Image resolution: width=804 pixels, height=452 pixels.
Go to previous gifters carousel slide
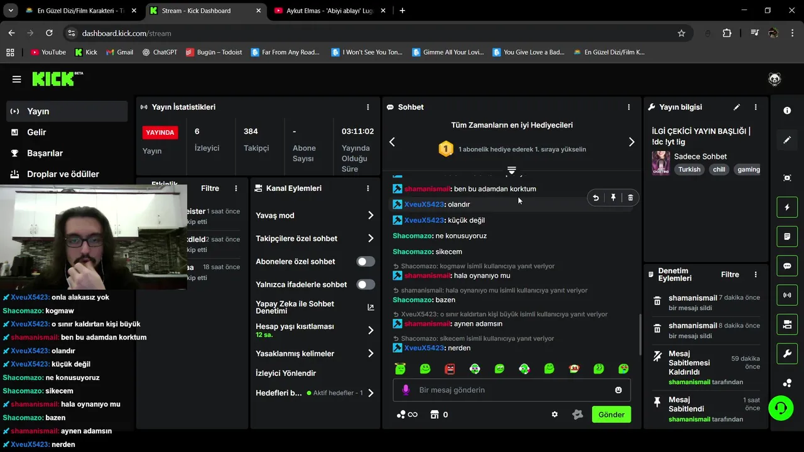pos(392,143)
